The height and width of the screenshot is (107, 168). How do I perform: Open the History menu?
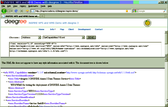coord(23,6)
